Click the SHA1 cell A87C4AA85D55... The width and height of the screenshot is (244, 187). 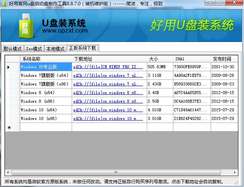pos(192,93)
